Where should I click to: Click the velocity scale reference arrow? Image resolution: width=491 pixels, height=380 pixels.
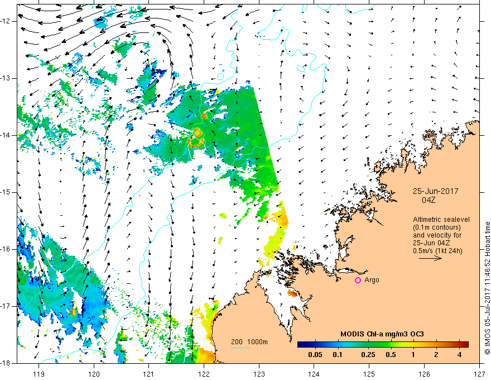click(430, 258)
